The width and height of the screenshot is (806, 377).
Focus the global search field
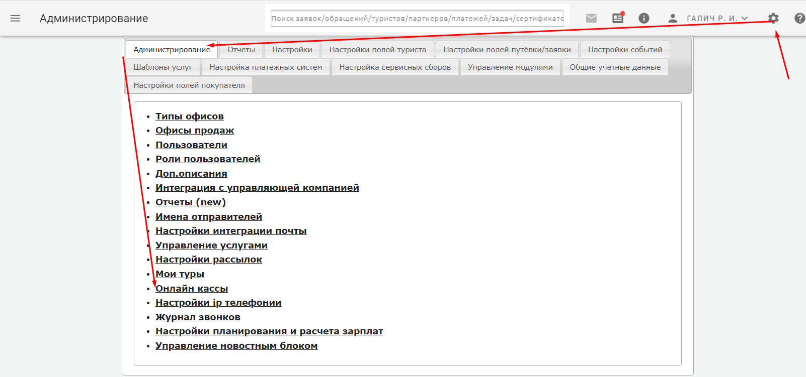coord(417,19)
